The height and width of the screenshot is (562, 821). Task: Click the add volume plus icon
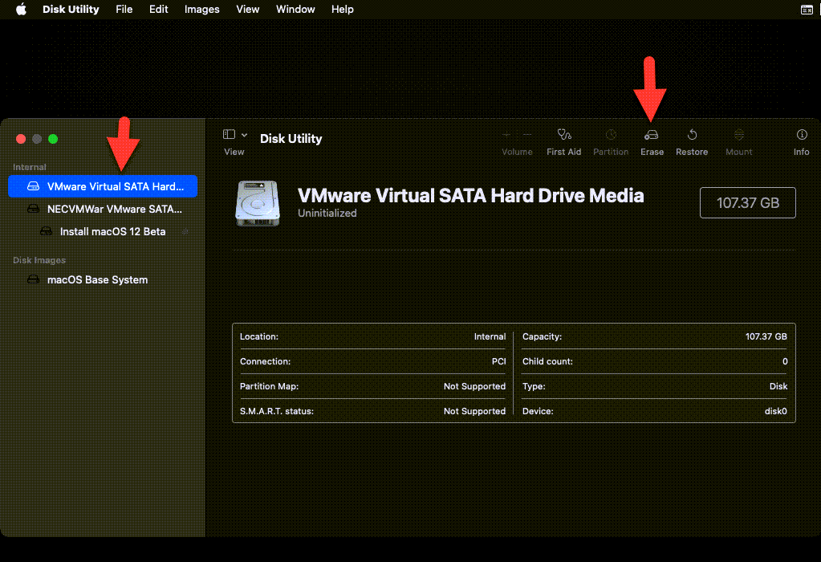[507, 134]
